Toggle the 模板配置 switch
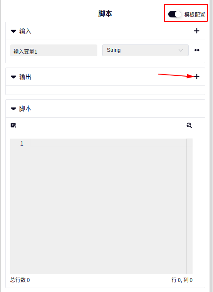Viewport: 213px width, 292px height. pos(174,14)
